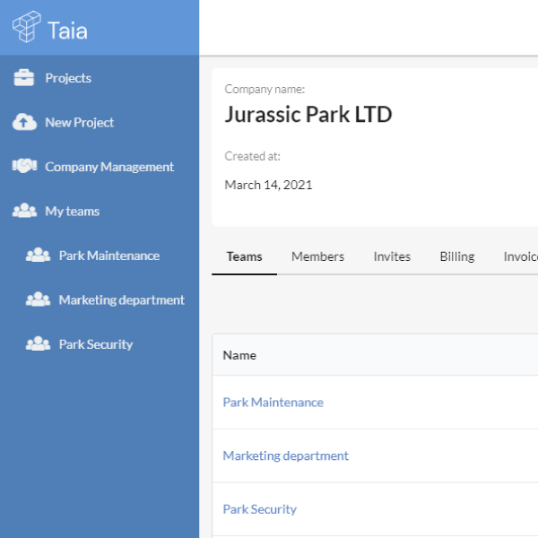Open Park Security link in teams table

click(x=260, y=509)
